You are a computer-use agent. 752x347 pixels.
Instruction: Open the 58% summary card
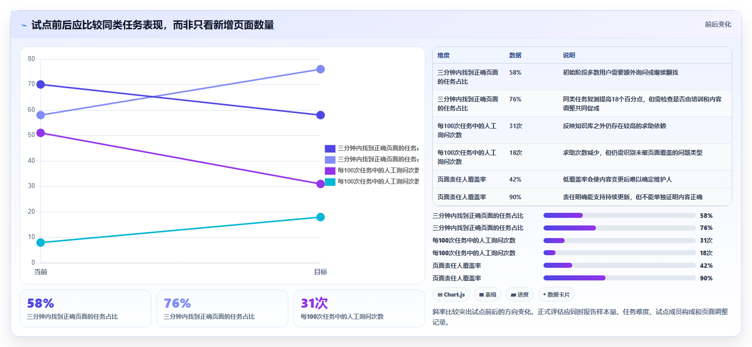pos(85,308)
